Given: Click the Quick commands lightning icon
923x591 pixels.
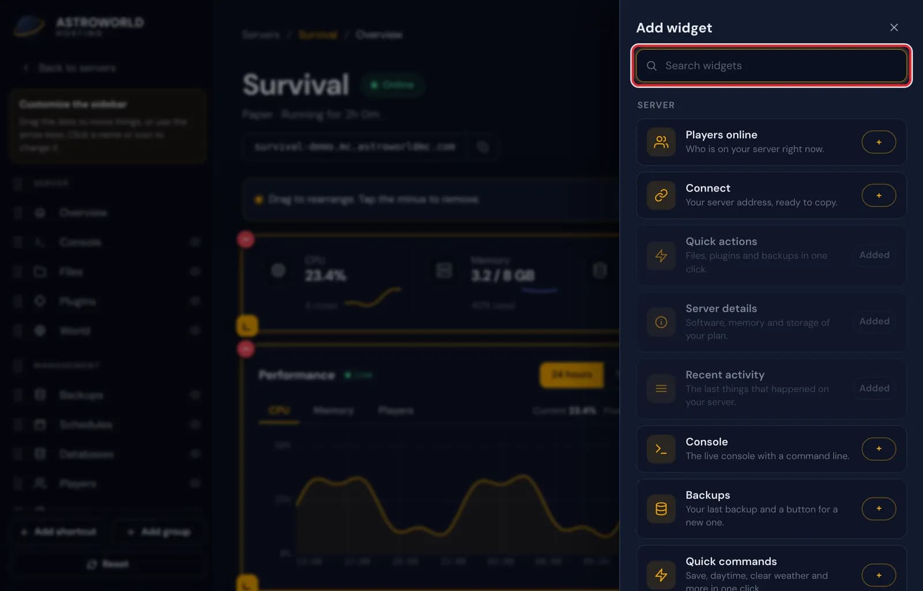Looking at the screenshot, I should [661, 575].
